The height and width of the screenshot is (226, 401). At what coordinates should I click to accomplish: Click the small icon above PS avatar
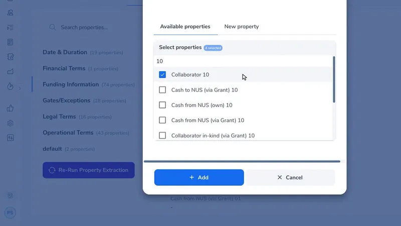(x=10, y=195)
